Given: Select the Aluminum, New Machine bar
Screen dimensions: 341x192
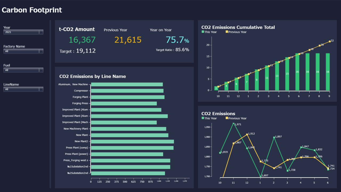Looking at the screenshot, I should tap(127, 85).
